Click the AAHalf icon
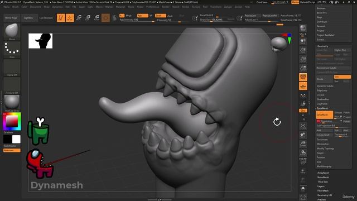Image resolution: width=357 pixels, height=201 pixels. [x=303, y=68]
